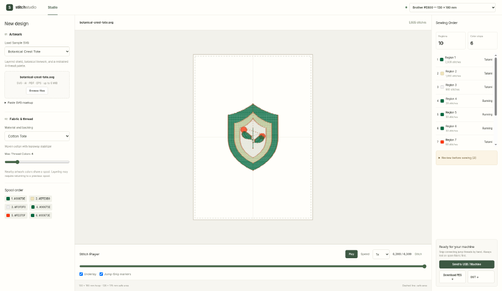Click Region 1 green color swatch
The width and height of the screenshot is (502, 291).
(x=442, y=60)
